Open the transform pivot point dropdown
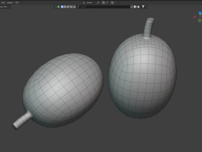Image resolution: width=202 pixels, height=152 pixels. tap(98, 3)
